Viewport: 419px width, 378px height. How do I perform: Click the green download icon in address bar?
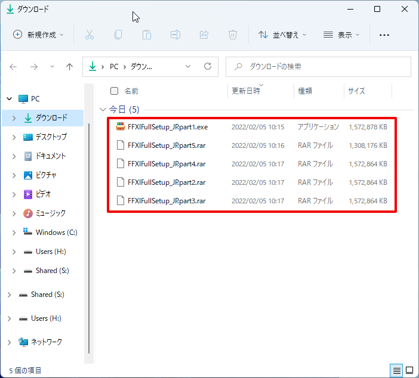(x=93, y=66)
